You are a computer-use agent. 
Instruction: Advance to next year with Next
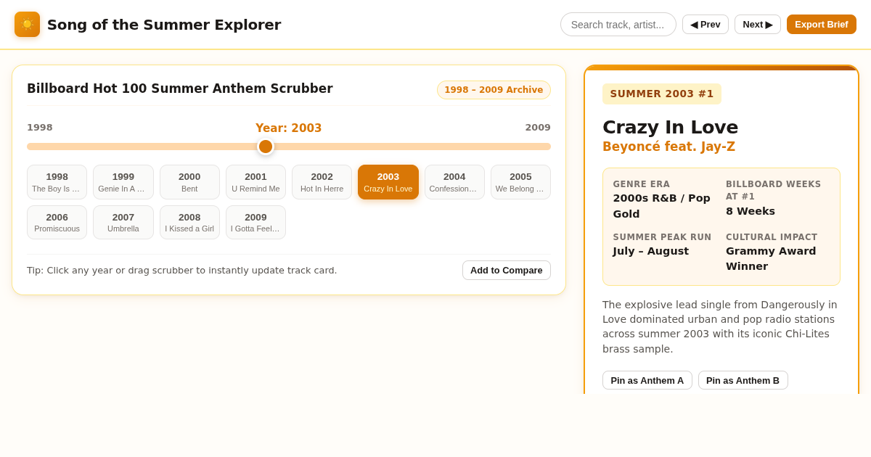758,25
